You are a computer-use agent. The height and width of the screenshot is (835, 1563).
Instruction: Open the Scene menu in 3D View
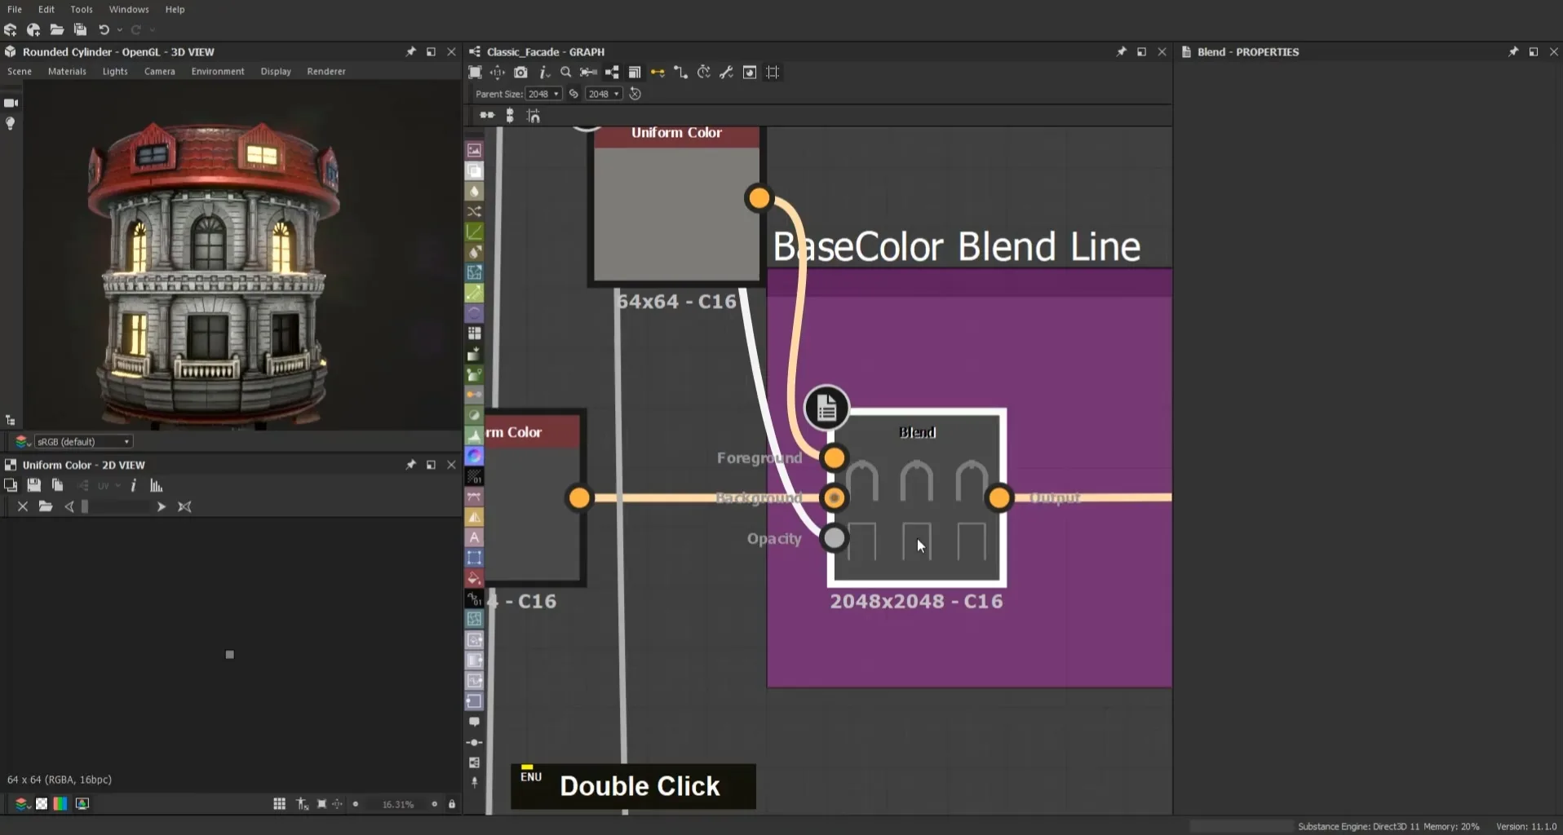point(20,72)
